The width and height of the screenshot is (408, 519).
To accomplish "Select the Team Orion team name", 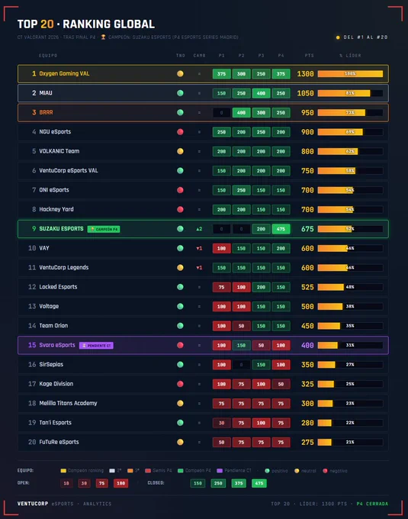I will pos(53,326).
